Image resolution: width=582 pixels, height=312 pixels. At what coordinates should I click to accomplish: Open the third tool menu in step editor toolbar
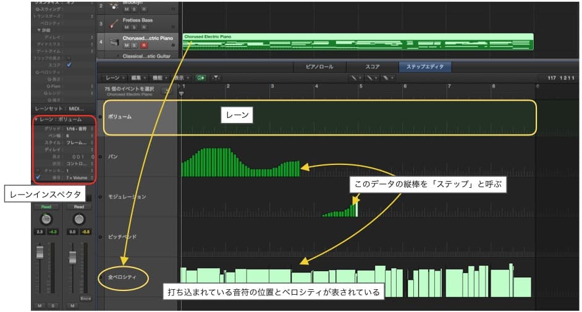387,78
